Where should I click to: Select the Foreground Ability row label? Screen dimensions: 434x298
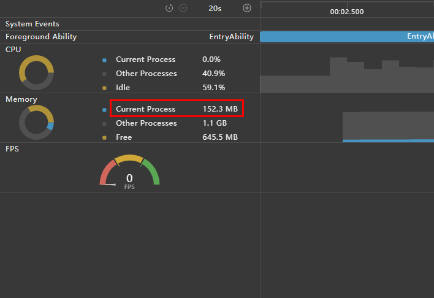point(41,37)
